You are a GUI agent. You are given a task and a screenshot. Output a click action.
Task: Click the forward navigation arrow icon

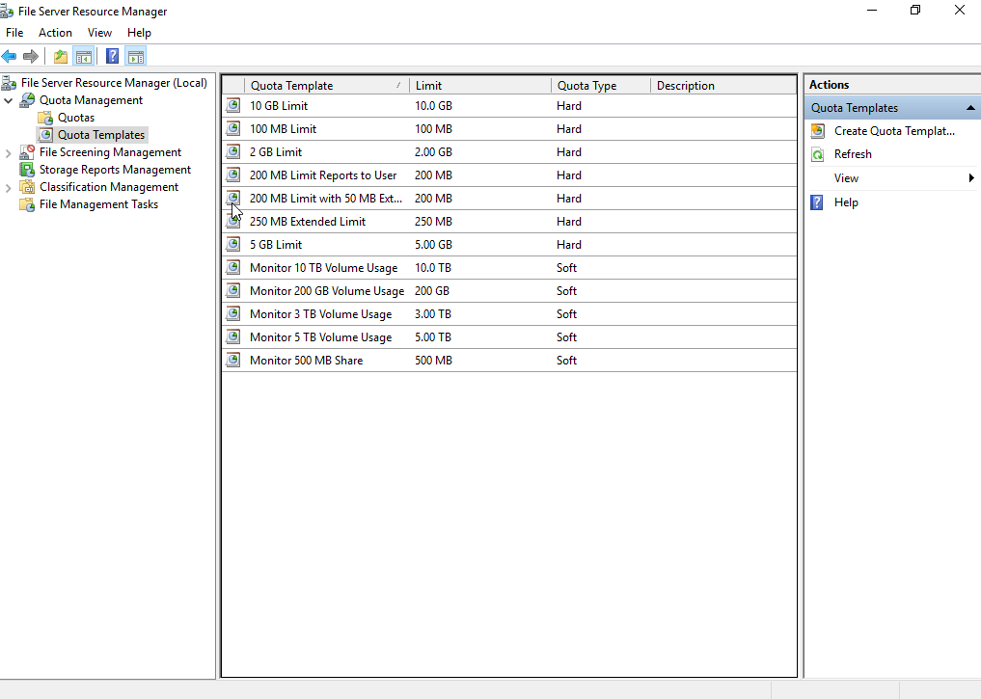(30, 56)
